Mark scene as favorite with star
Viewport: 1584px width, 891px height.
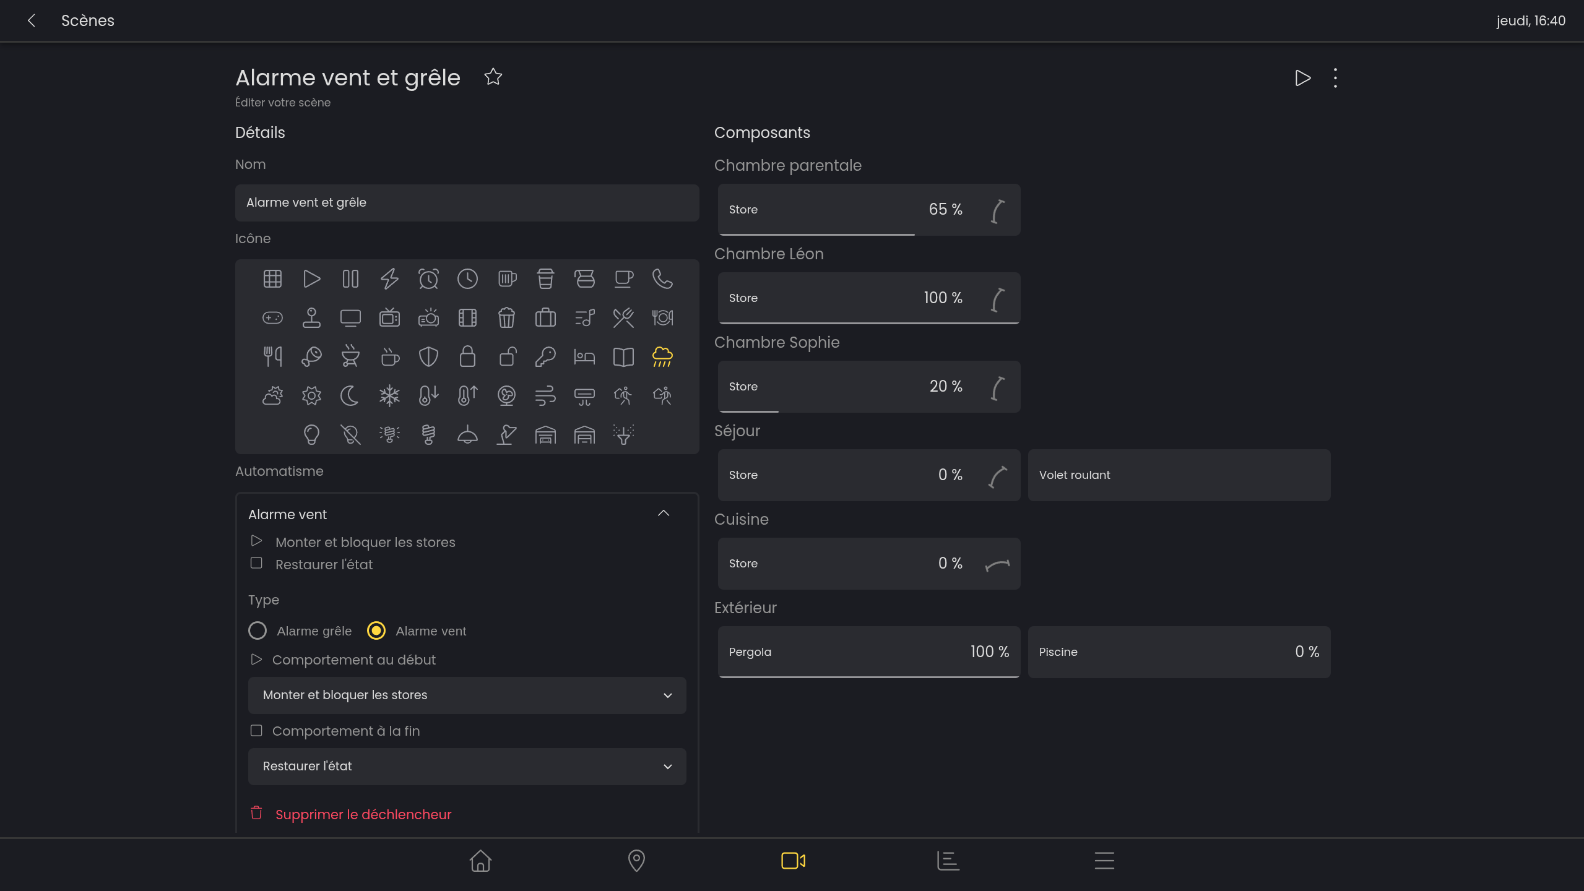pos(493,77)
